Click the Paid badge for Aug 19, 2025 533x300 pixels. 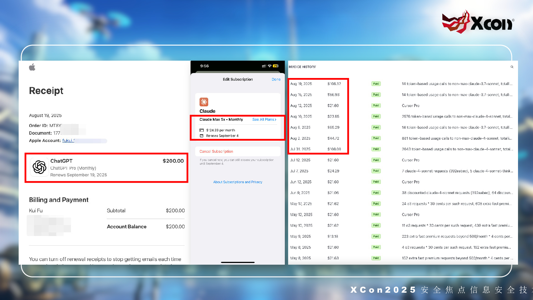[376, 84]
